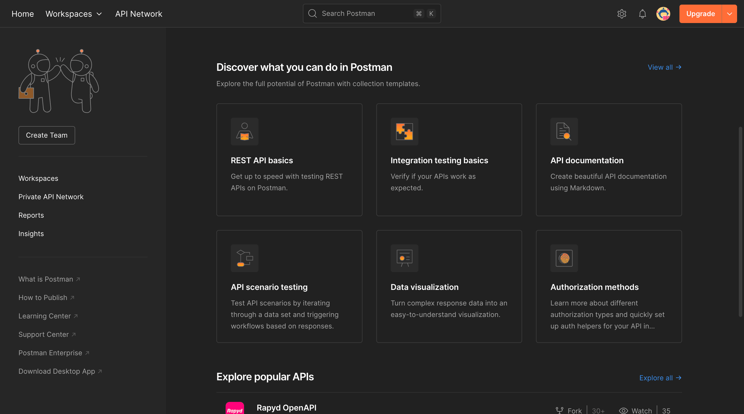The image size is (744, 414).
Task: Watch the Rapyd OpenAPI collection
Action: (635, 411)
